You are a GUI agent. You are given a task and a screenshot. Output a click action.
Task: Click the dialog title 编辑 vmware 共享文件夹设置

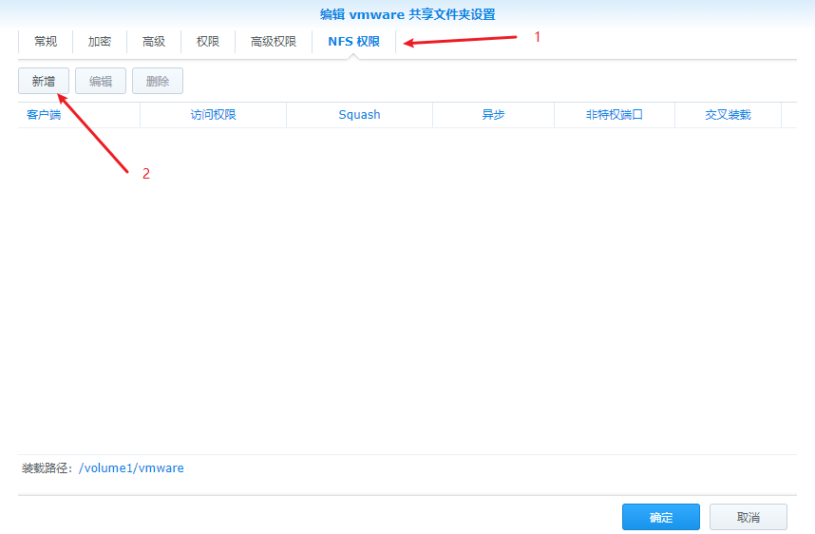click(x=407, y=14)
